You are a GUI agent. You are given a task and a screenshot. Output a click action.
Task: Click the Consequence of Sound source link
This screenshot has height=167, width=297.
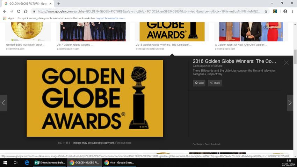[x=208, y=66]
